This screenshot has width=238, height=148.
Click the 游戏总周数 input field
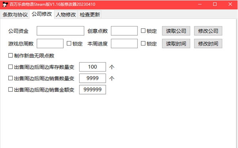coord(50,44)
